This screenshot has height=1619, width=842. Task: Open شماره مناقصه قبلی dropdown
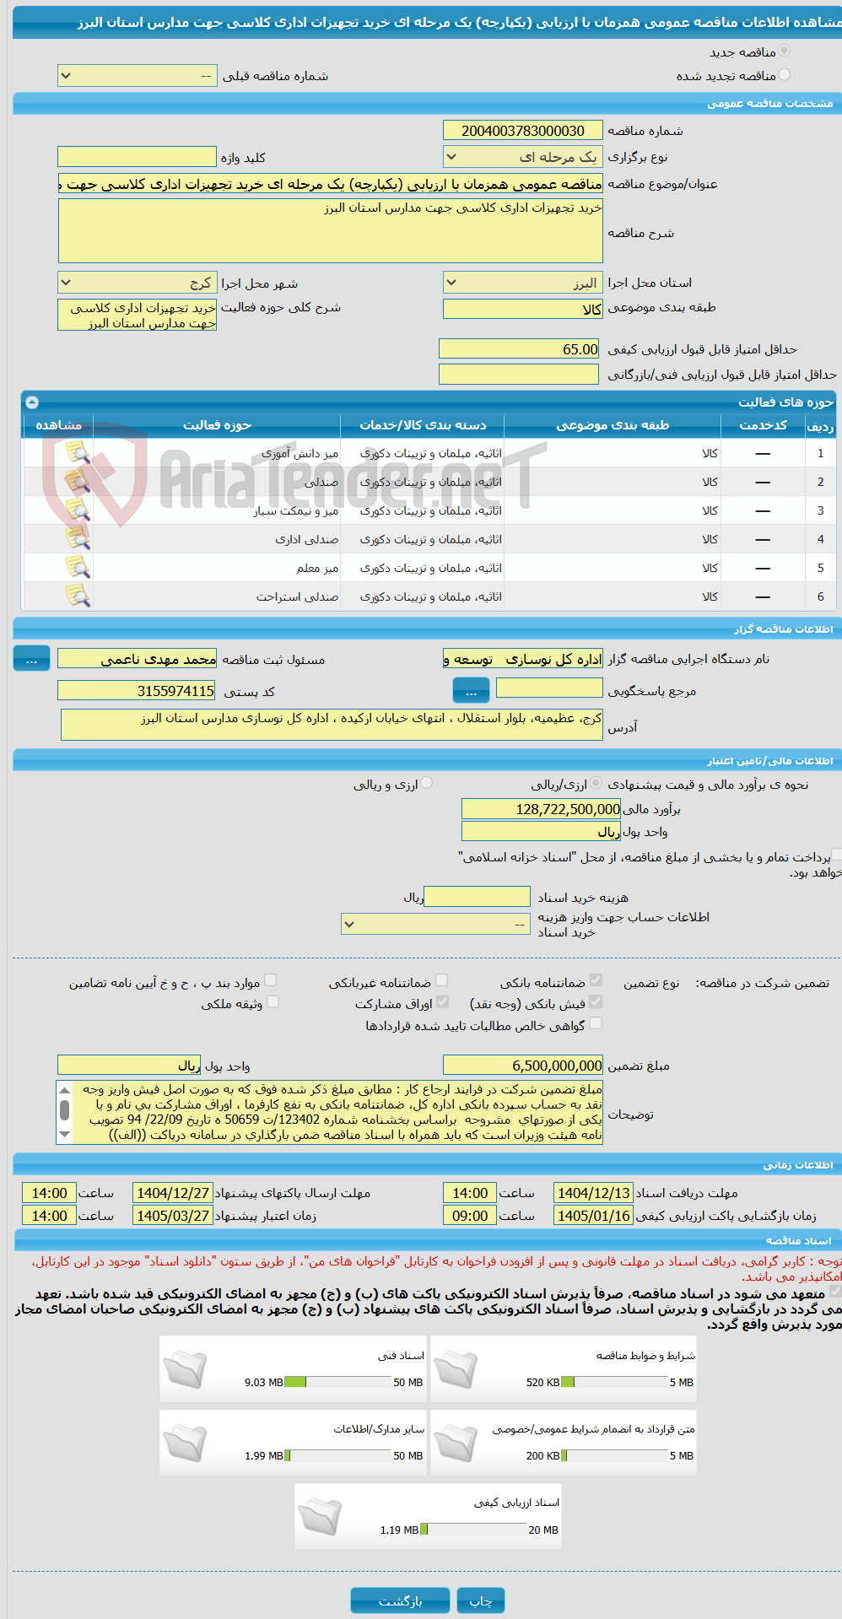point(138,76)
